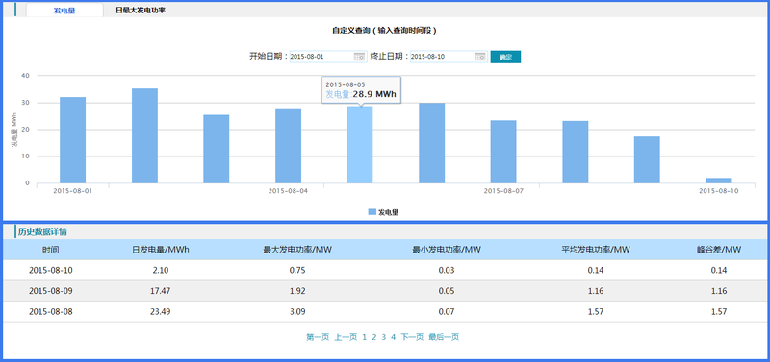Click the 确定 confirm button

(x=505, y=57)
